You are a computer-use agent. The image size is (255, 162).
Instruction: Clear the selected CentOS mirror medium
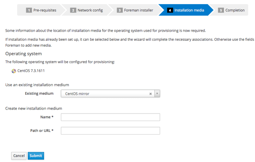[x=150, y=94]
